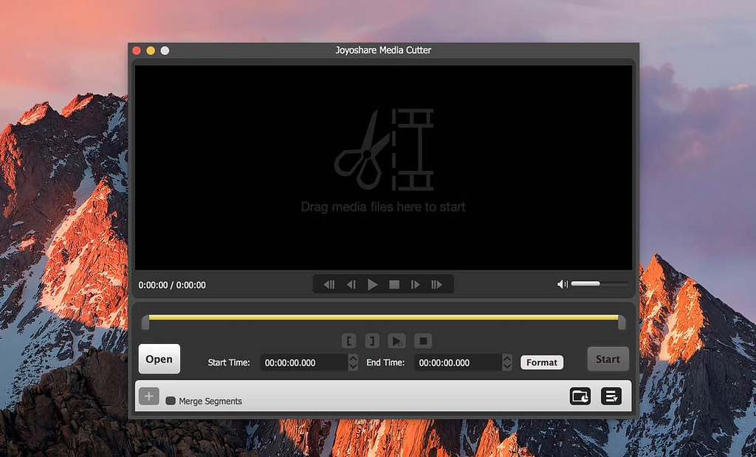Click the Joyoshare Media Cutter title bar
Viewport: 756px width, 457px height.
[384, 50]
